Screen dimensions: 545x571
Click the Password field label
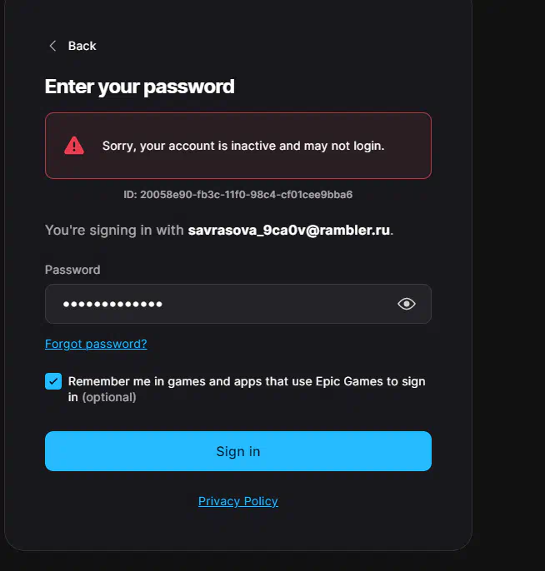[x=72, y=270]
